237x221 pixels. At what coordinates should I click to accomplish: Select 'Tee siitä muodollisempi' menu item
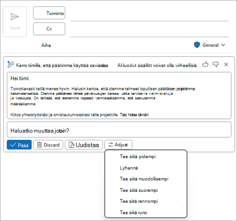pos(144,179)
